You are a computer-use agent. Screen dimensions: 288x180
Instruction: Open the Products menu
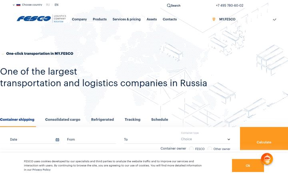point(100,19)
